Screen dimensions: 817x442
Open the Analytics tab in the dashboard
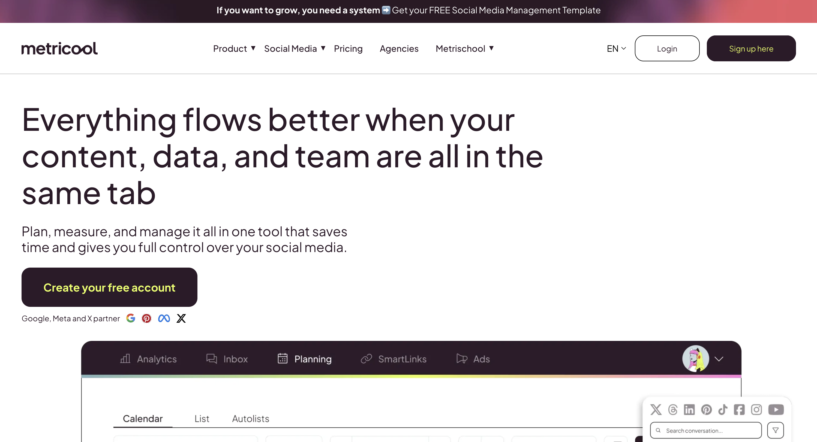[x=148, y=359]
